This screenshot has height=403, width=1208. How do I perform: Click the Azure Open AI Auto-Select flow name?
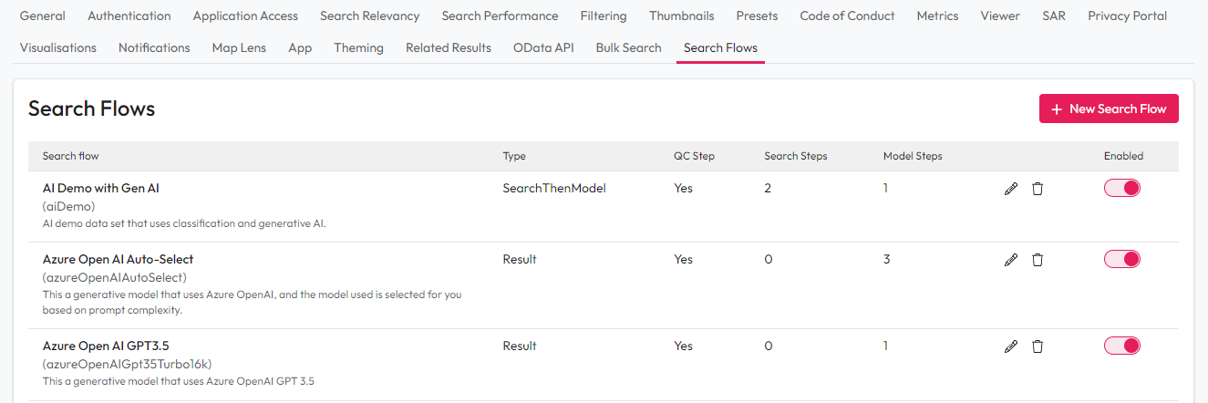coord(118,259)
